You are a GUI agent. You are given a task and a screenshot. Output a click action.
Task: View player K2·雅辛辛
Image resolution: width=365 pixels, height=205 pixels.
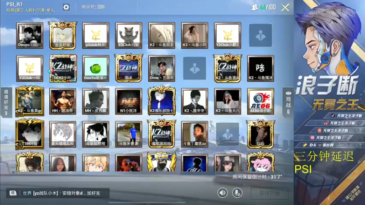(195, 101)
